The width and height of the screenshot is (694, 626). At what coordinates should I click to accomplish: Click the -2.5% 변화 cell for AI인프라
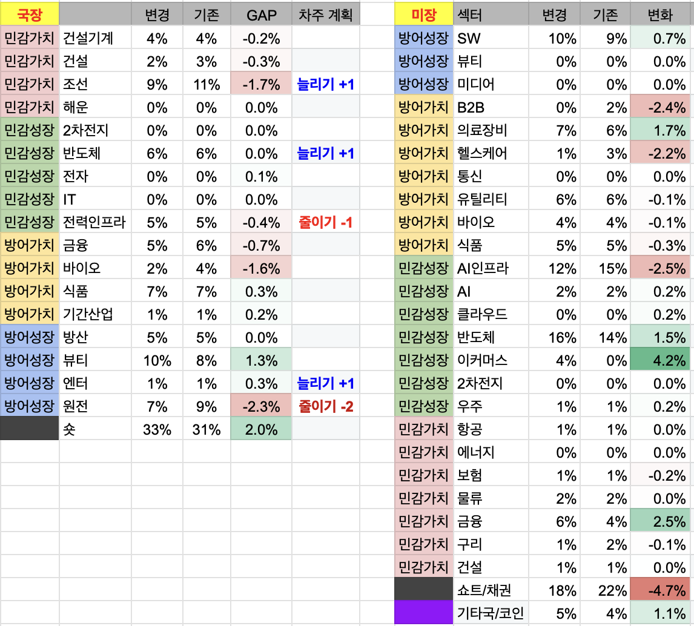660,268
